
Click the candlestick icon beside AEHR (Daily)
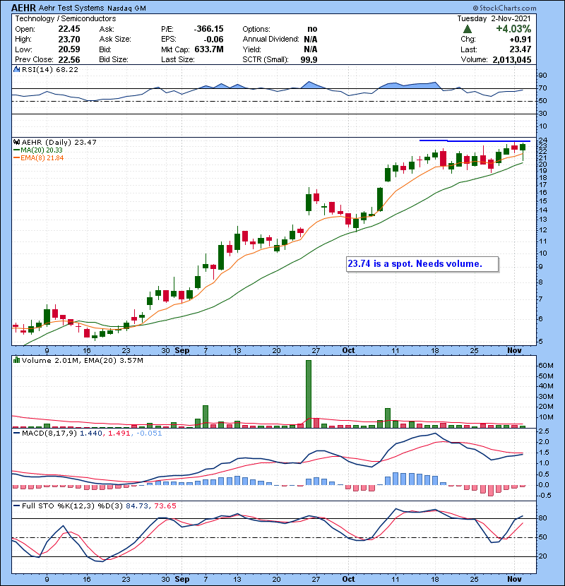pos(16,142)
